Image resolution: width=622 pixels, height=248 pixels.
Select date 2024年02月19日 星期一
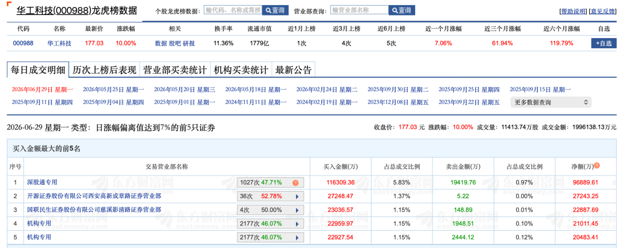pos(327,102)
